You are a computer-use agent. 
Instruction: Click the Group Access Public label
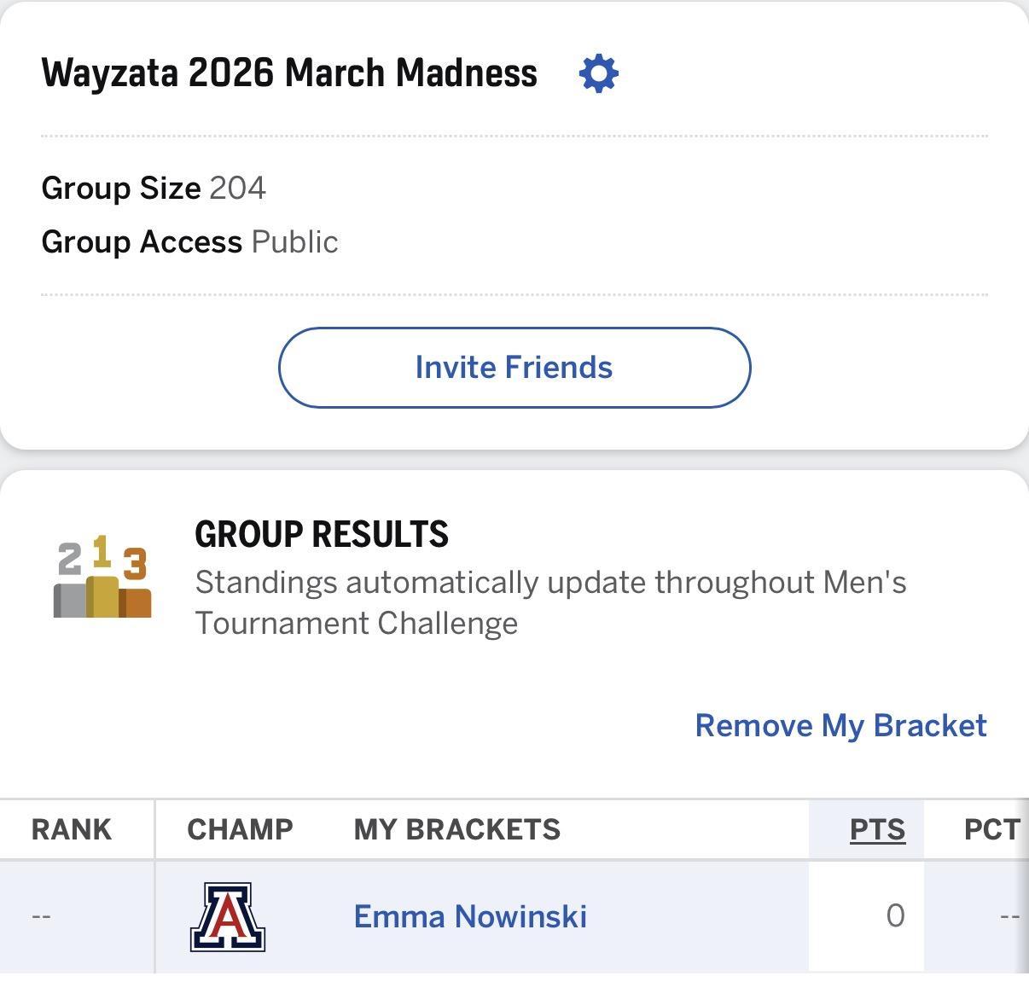coord(189,242)
